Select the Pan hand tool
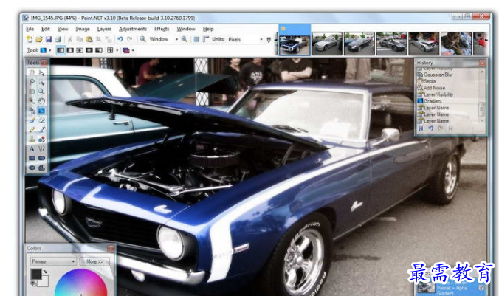Viewport: 499px width, 296px height. tap(41, 101)
